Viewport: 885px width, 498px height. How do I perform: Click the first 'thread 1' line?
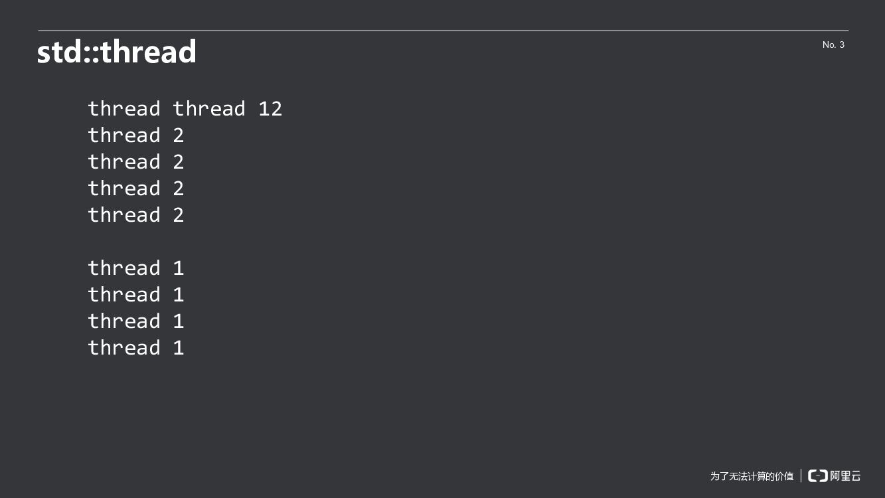tap(135, 268)
